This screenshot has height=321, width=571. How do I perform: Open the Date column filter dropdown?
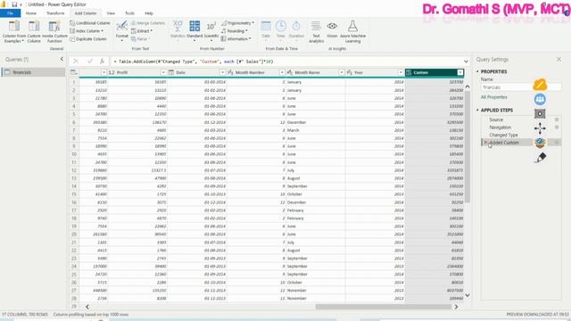222,72
